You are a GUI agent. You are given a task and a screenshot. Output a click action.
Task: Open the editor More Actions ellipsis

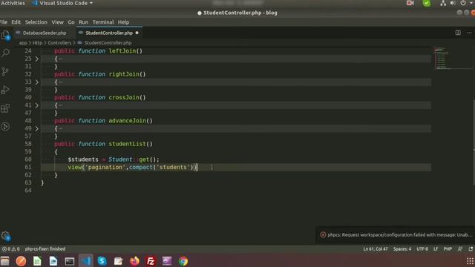469,33
